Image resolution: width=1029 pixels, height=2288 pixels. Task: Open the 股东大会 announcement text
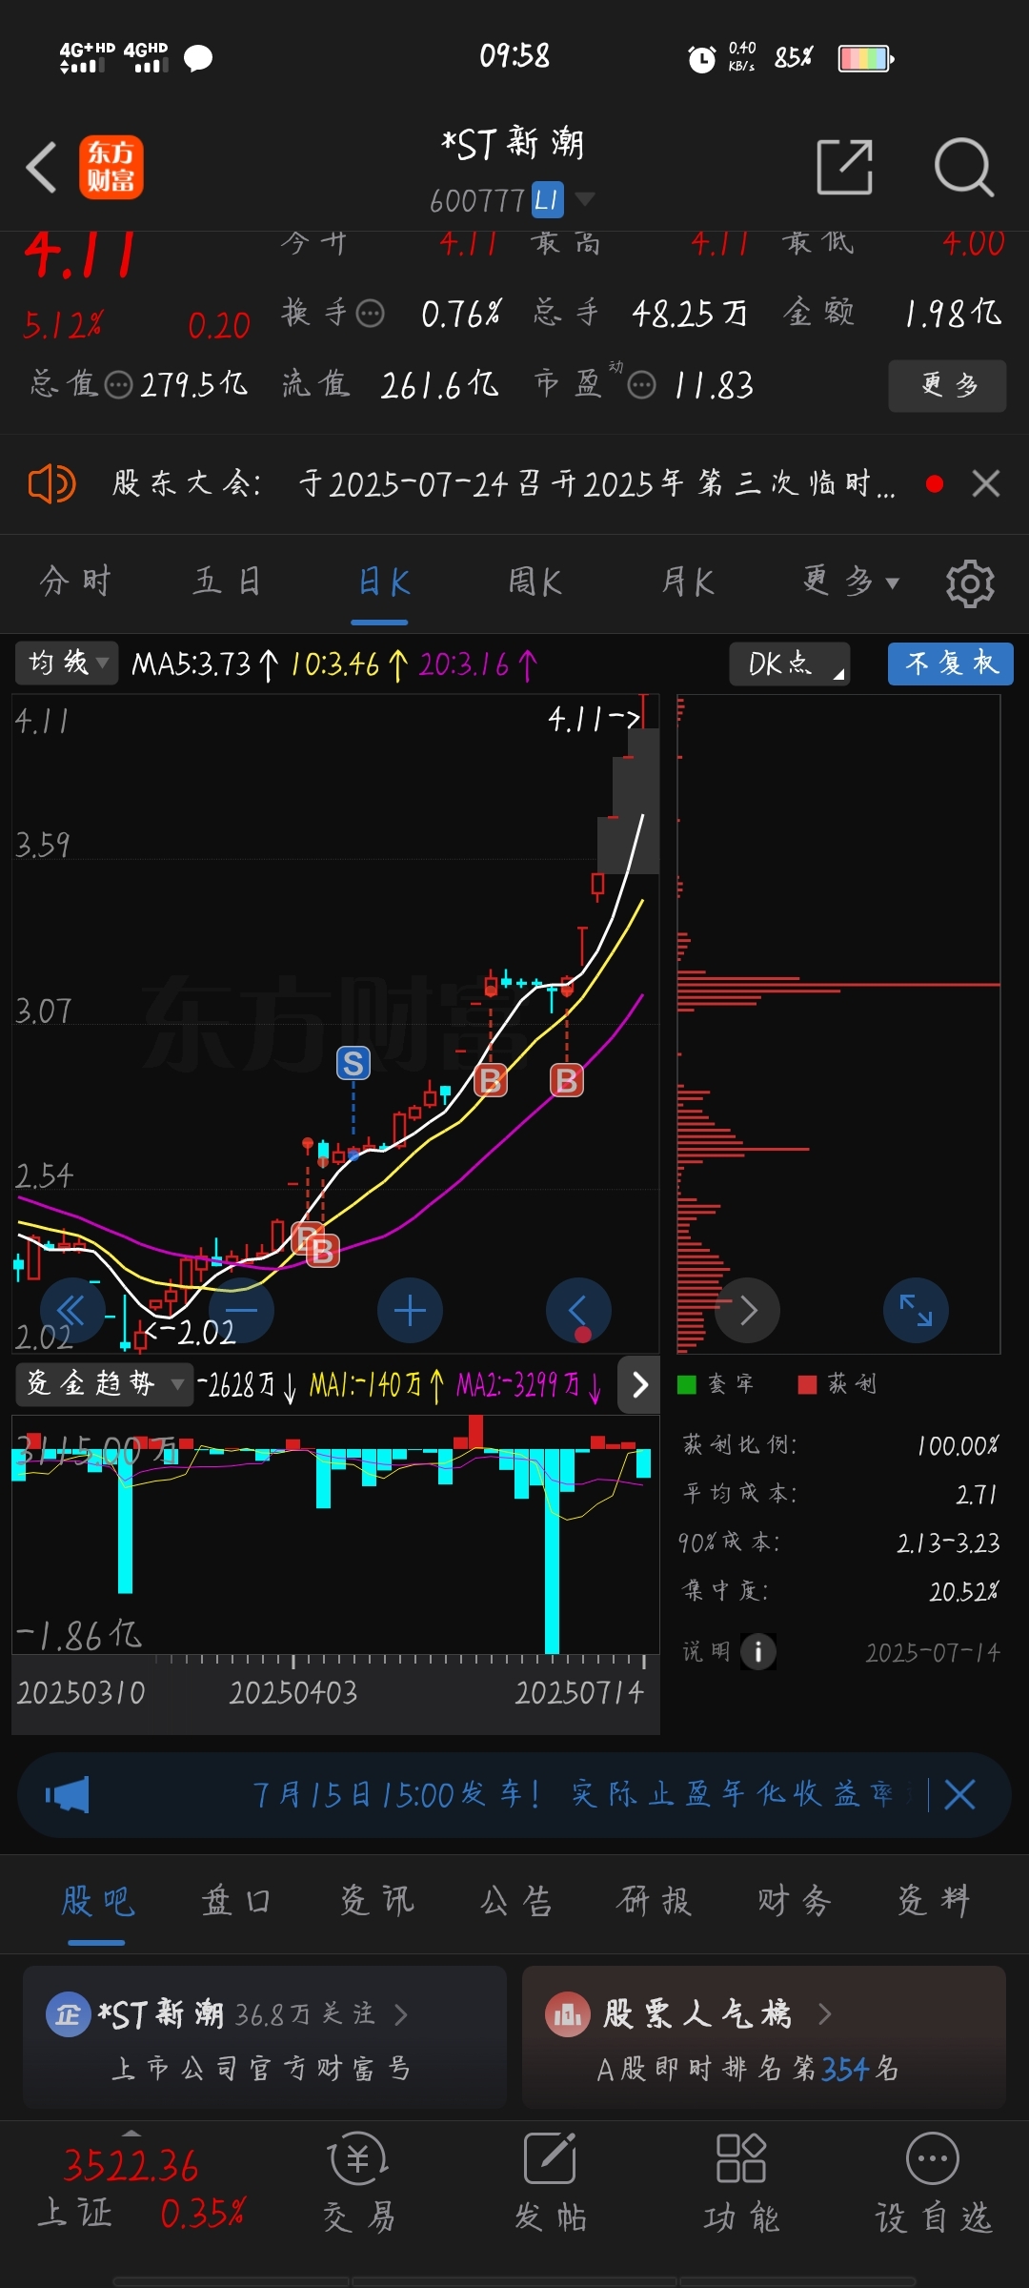[503, 484]
